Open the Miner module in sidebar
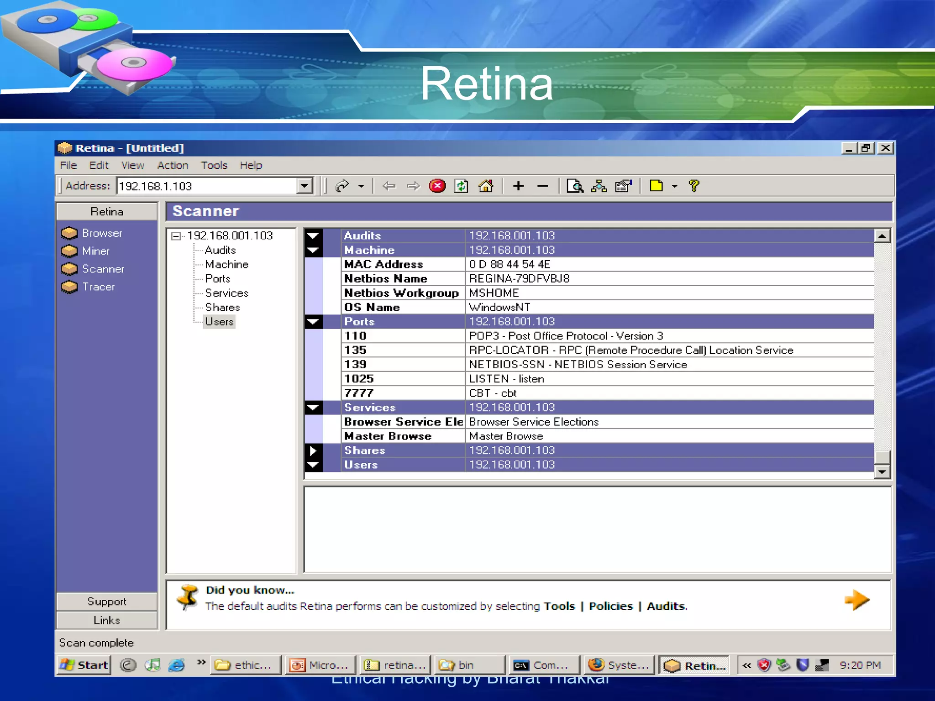The height and width of the screenshot is (701, 935). click(x=95, y=251)
